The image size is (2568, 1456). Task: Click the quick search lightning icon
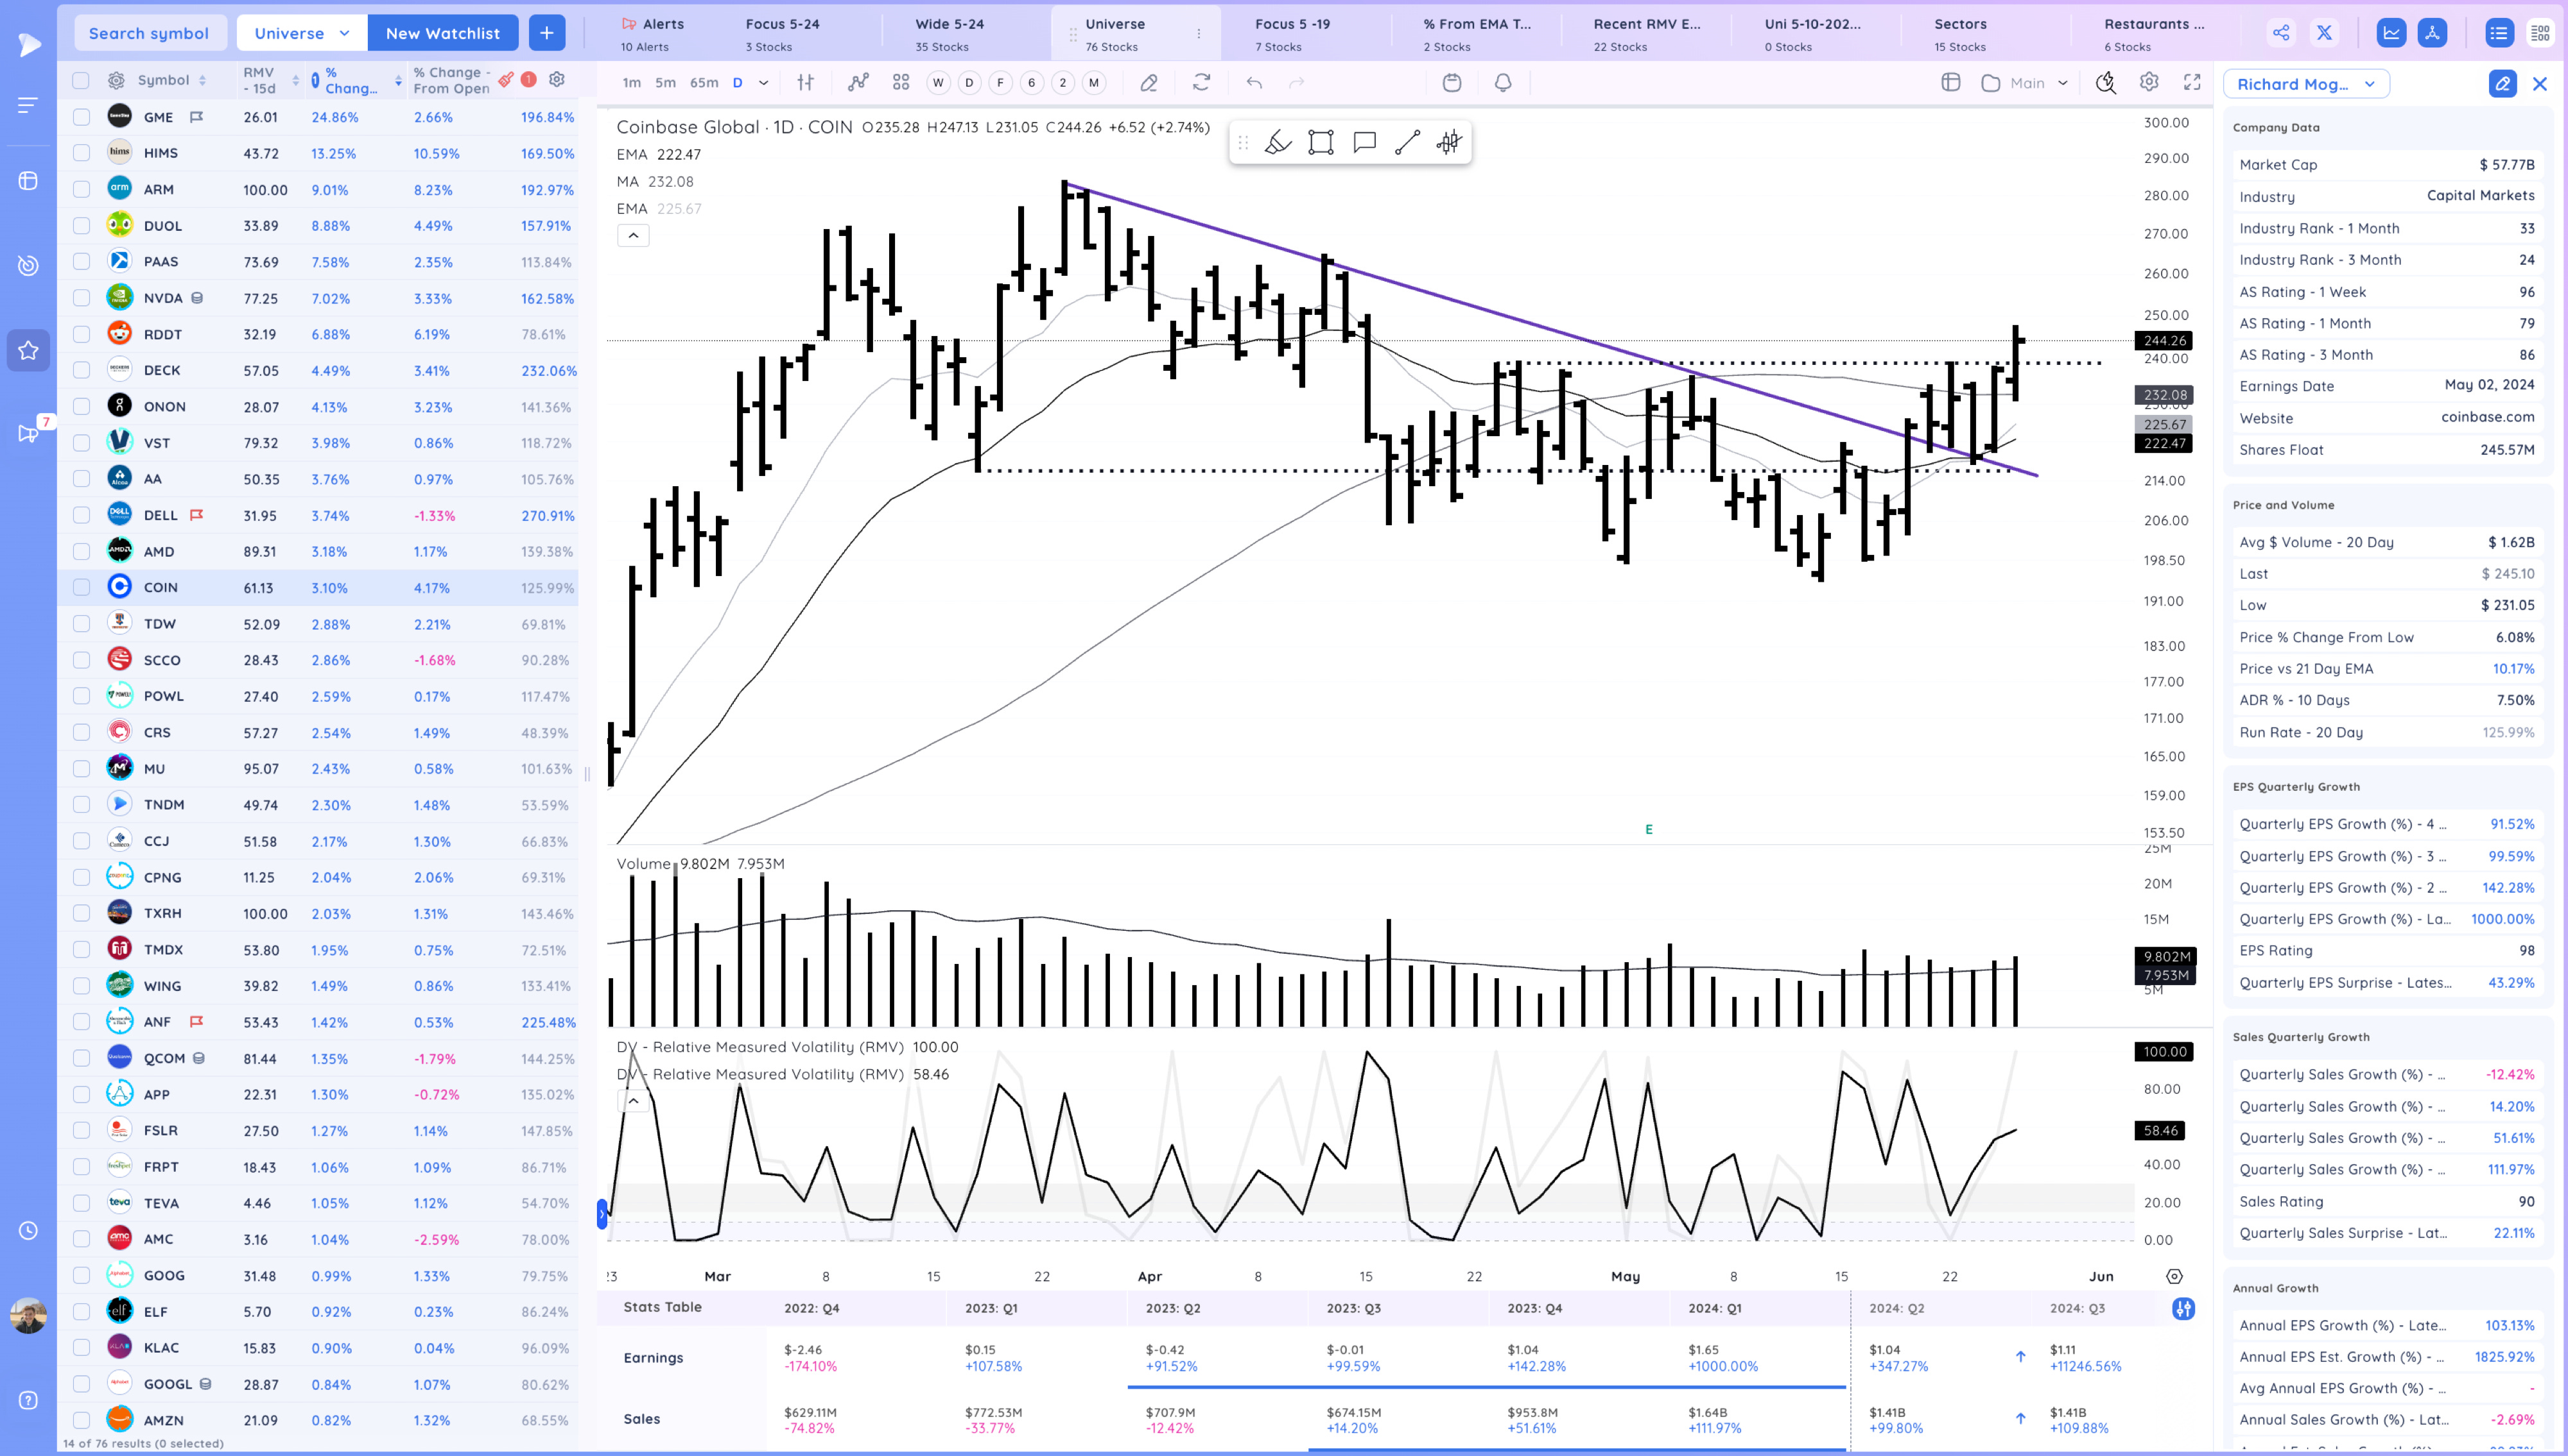(2106, 83)
